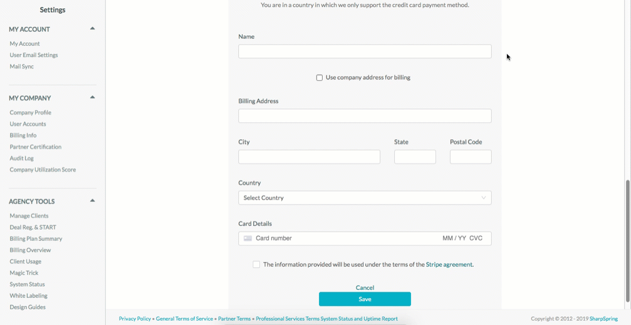Viewport: 631px width, 325px height.
Task: Collapse the MY ACCOUNT section arrow
Action: pyautogui.click(x=93, y=29)
